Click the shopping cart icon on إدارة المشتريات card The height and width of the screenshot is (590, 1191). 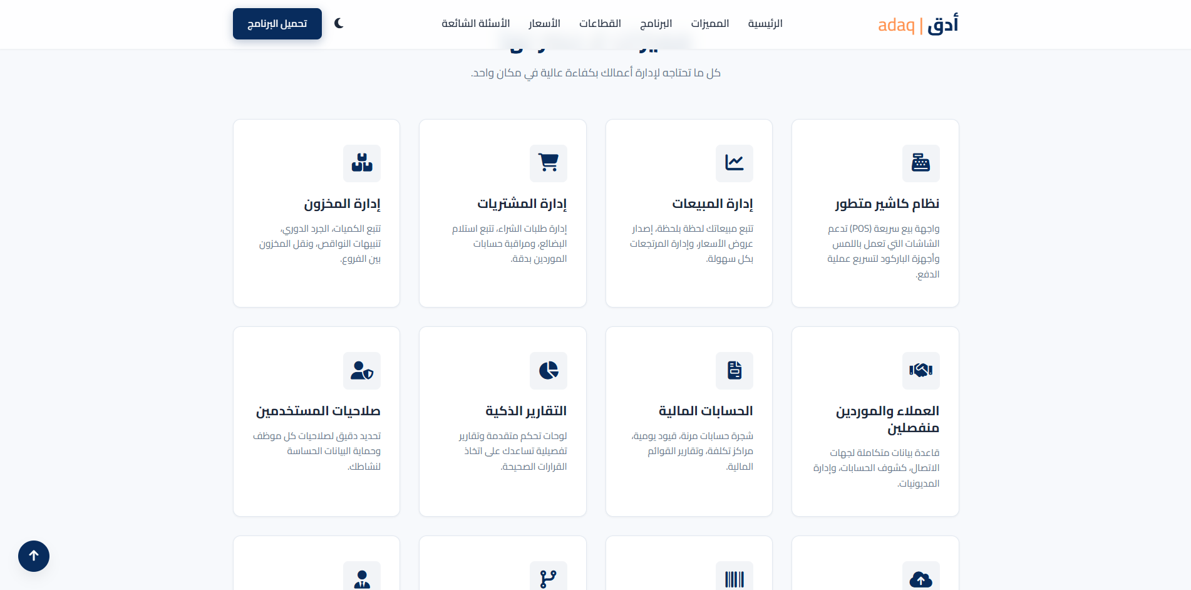pos(549,163)
